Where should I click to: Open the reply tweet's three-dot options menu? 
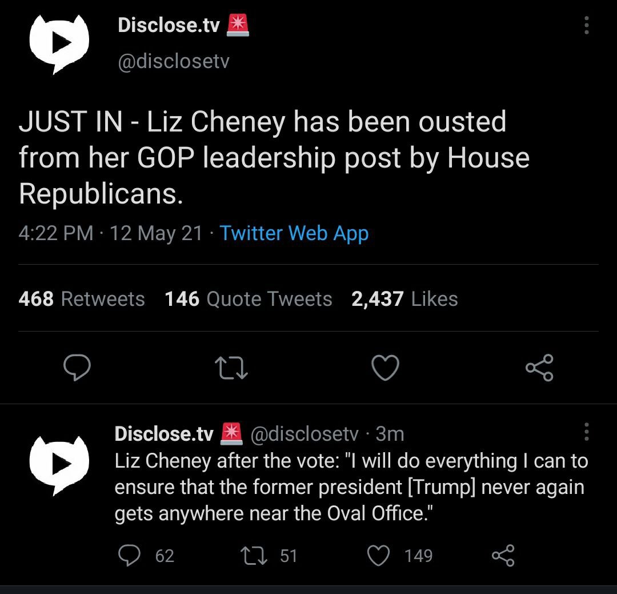[586, 433]
